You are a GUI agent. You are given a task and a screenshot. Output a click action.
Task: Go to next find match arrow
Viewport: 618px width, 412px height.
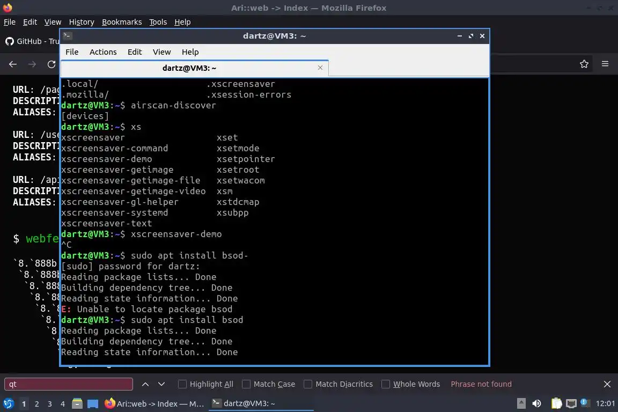(161, 384)
